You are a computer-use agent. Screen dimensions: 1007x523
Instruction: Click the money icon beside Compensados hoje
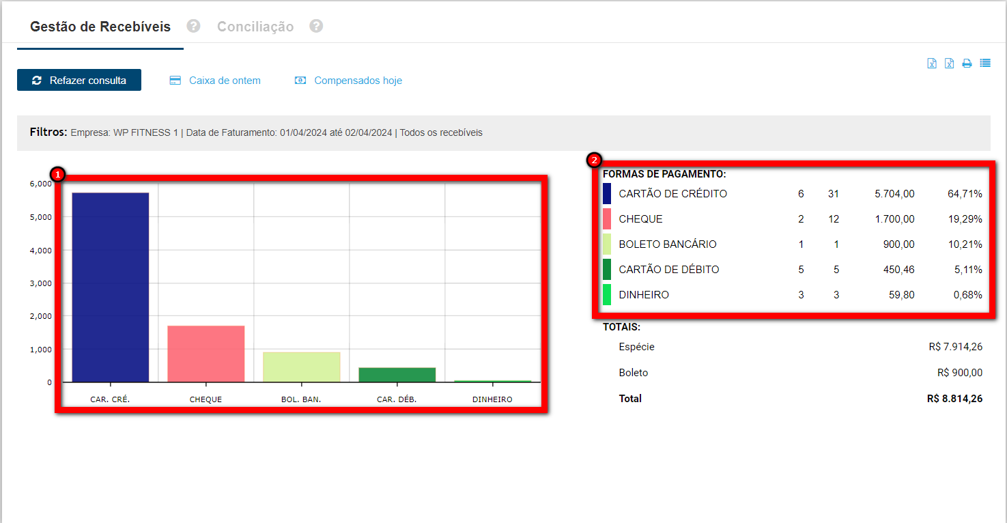coord(300,81)
